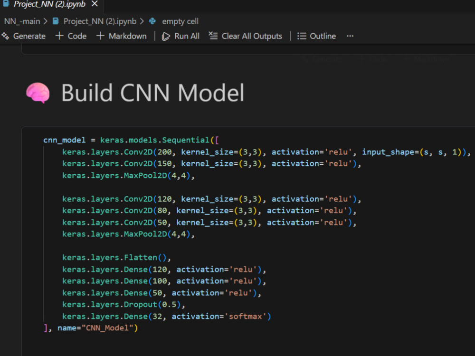Add a new Markdown cell

click(x=121, y=36)
